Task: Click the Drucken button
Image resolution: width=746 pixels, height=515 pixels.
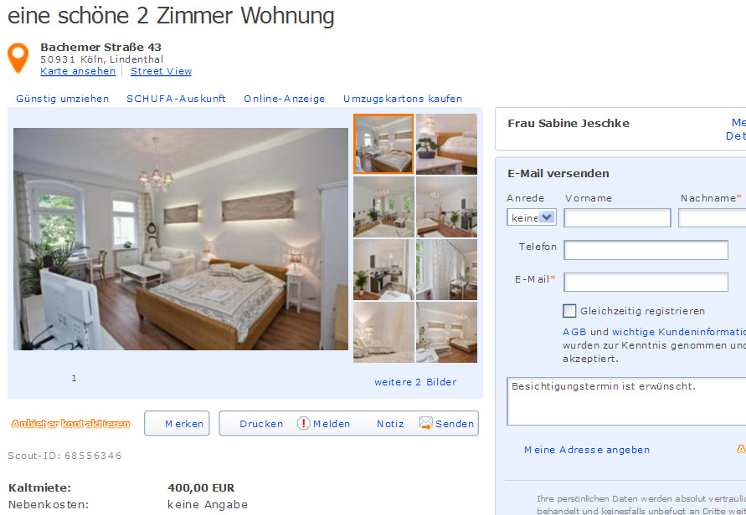Action: (x=261, y=424)
